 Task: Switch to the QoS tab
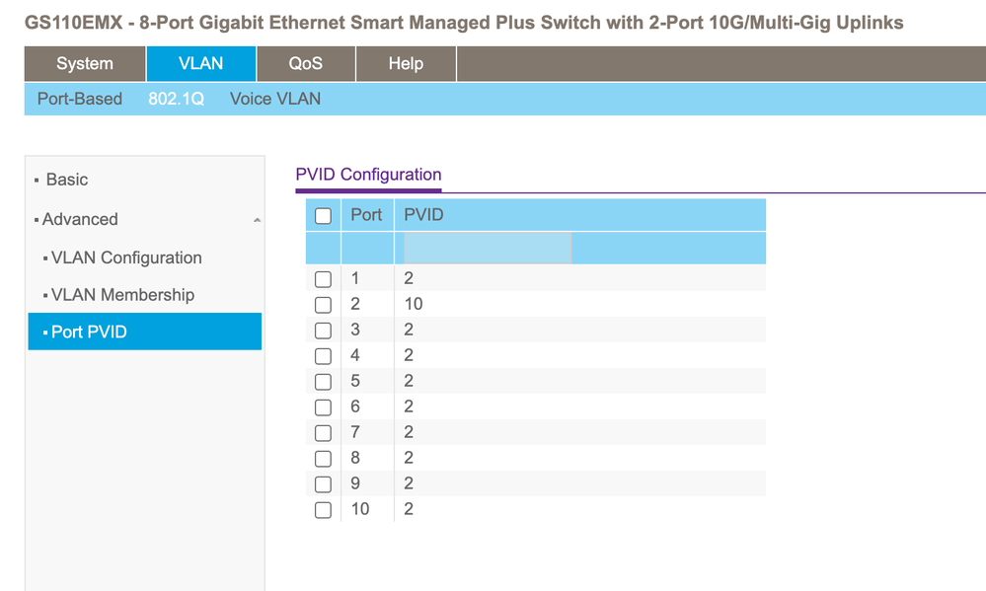tap(306, 63)
